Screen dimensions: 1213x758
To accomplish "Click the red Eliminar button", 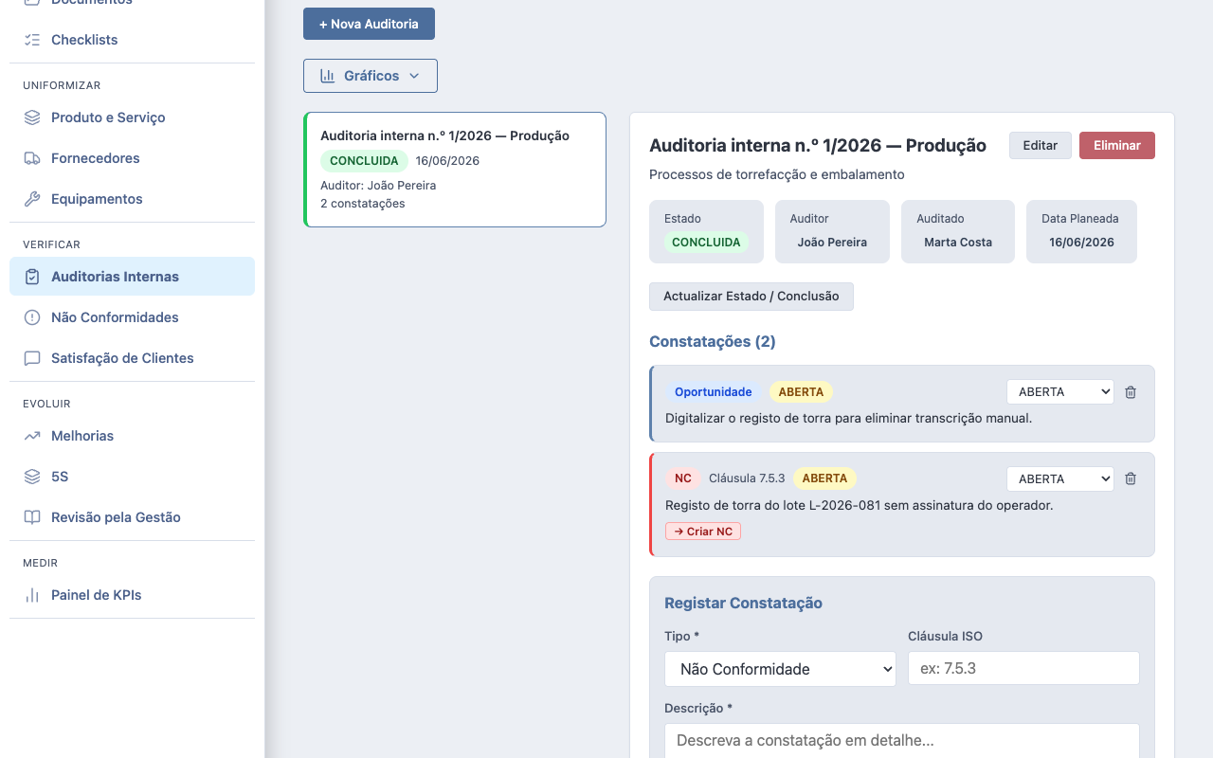I will tap(1117, 145).
